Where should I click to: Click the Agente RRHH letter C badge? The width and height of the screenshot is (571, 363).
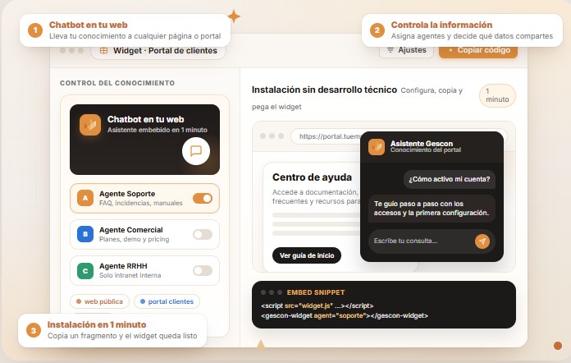pyautogui.click(x=85, y=270)
